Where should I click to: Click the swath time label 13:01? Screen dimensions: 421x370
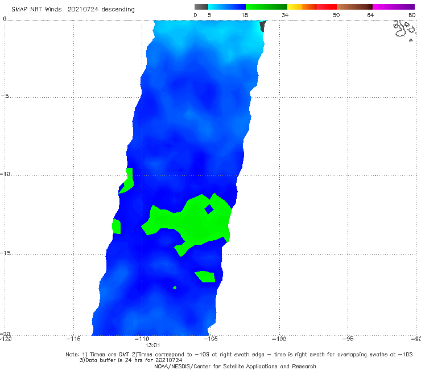point(152,346)
